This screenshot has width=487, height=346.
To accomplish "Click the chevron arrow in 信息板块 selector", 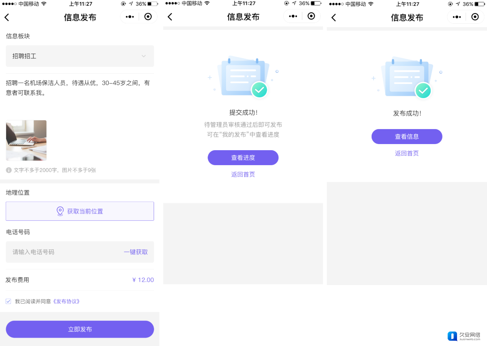I will pyautogui.click(x=144, y=56).
